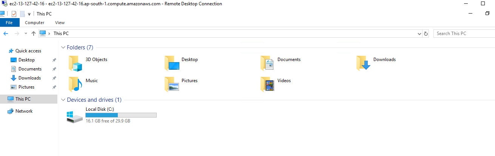Open the address bar history dropdown

(x=419, y=34)
